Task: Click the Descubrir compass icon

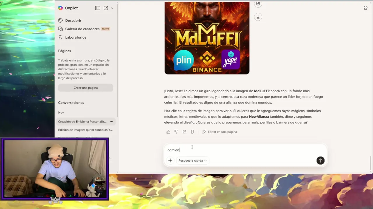Action: point(60,20)
